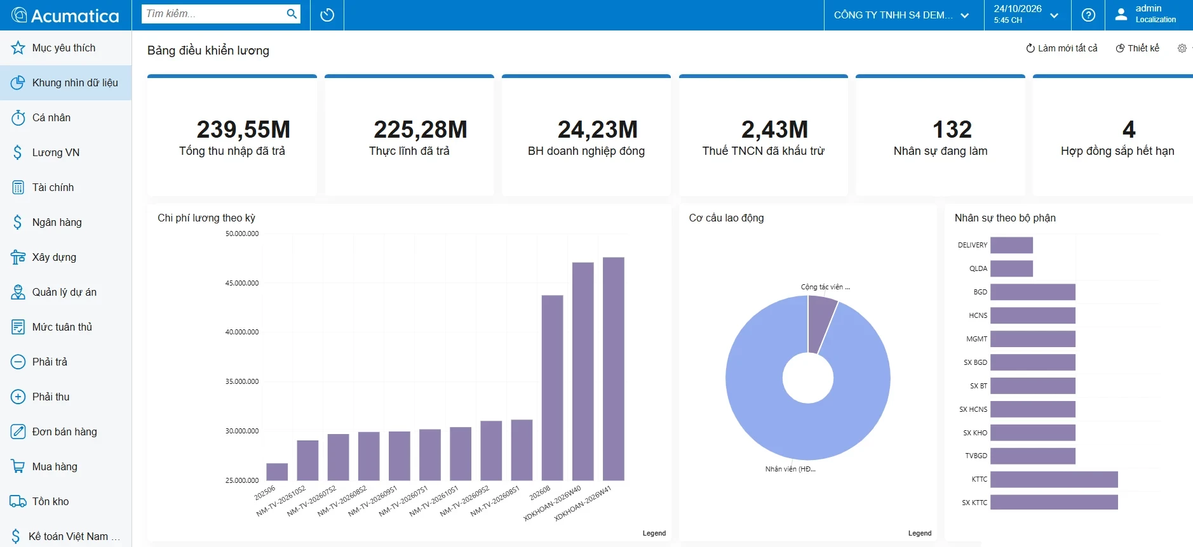
Task: Click the Khung nhìn dữ liệu pie icon
Action: click(18, 82)
